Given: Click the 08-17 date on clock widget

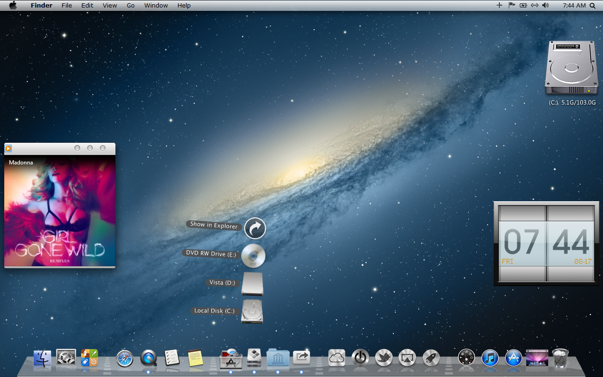Looking at the screenshot, I should [583, 261].
